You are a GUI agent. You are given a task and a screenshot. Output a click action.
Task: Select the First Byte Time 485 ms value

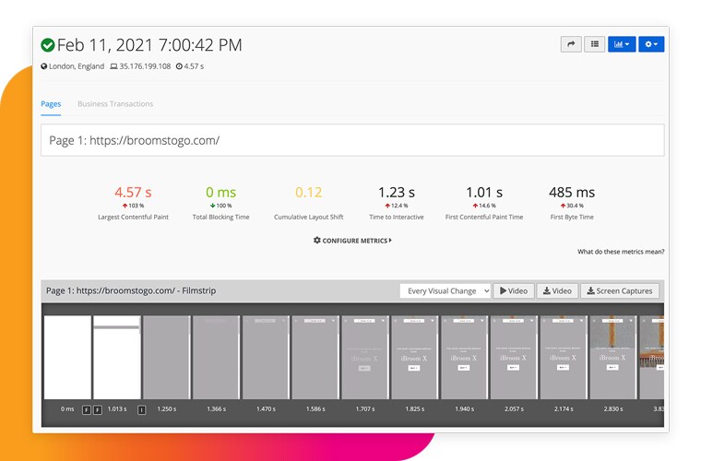click(572, 193)
